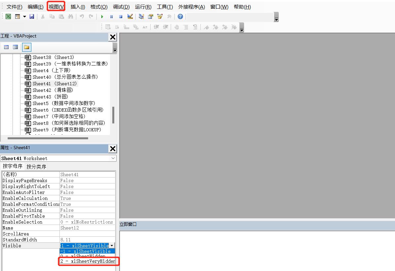Open edit toolbar options arrow
The width and height of the screenshot is (395, 271).
click(242, 27)
